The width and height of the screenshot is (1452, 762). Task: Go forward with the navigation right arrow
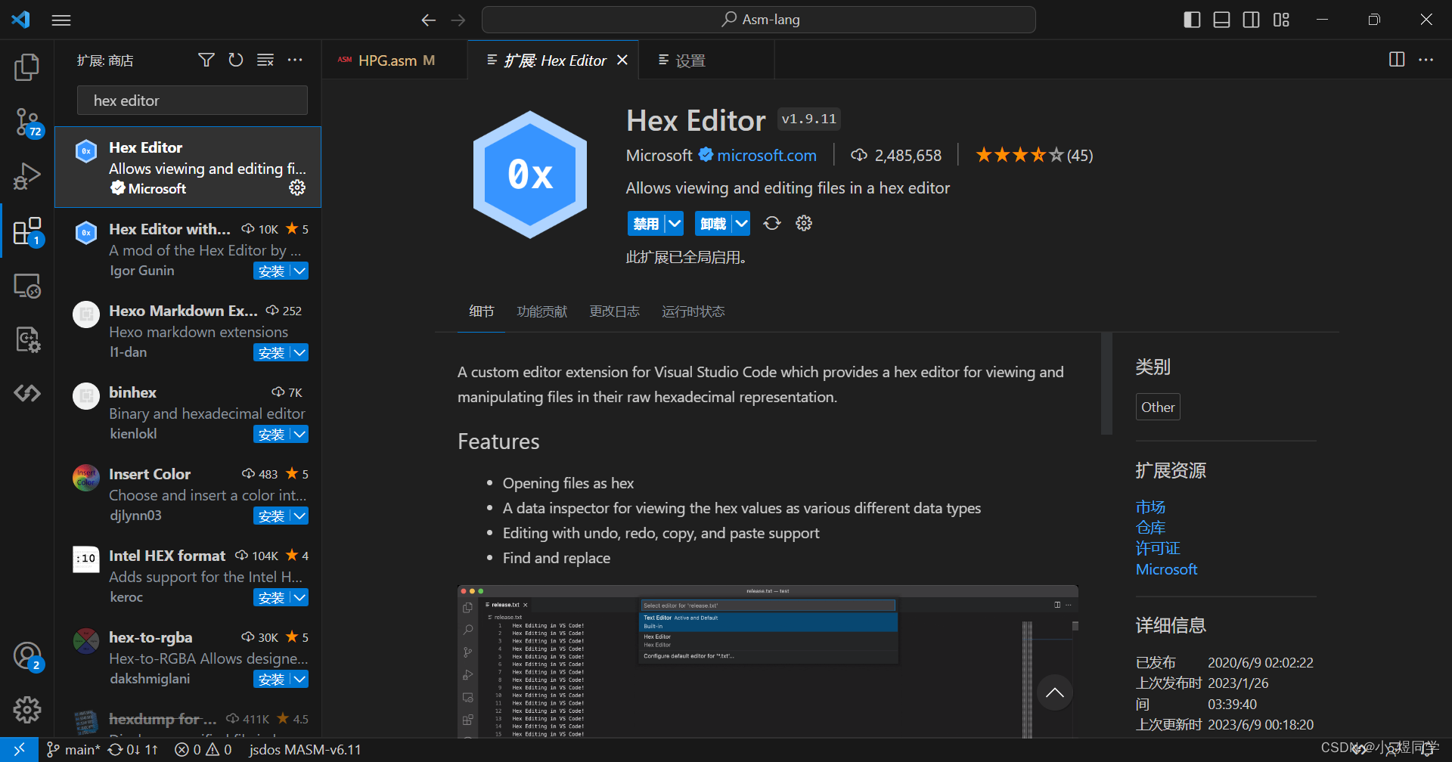(458, 20)
